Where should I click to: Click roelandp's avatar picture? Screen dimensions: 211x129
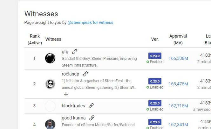coord(50,84)
